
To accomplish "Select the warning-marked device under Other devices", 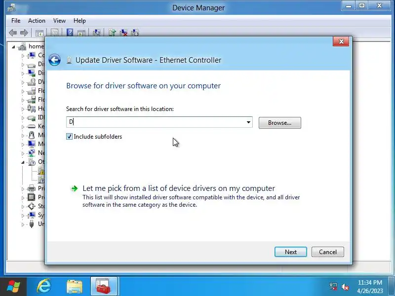I will 41,171.
